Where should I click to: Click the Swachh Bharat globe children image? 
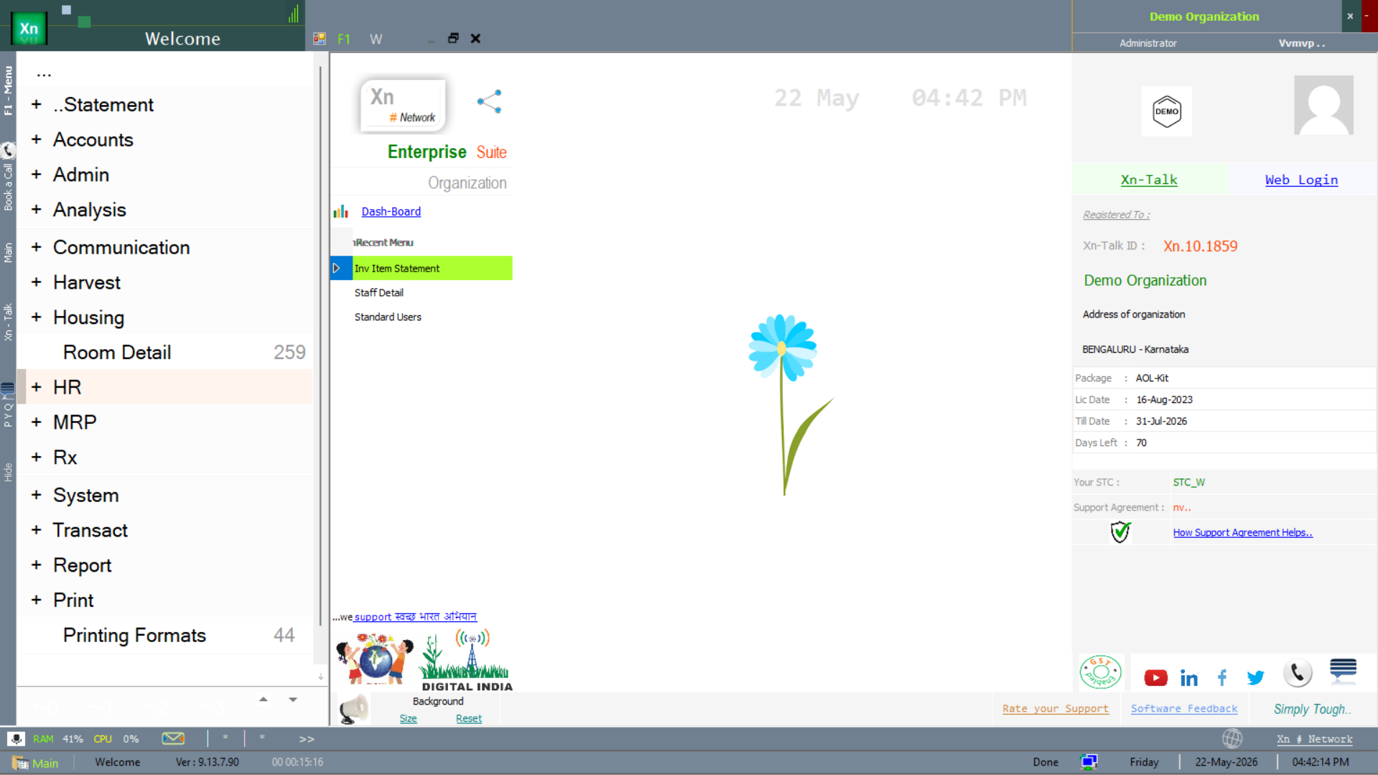pyautogui.click(x=375, y=659)
